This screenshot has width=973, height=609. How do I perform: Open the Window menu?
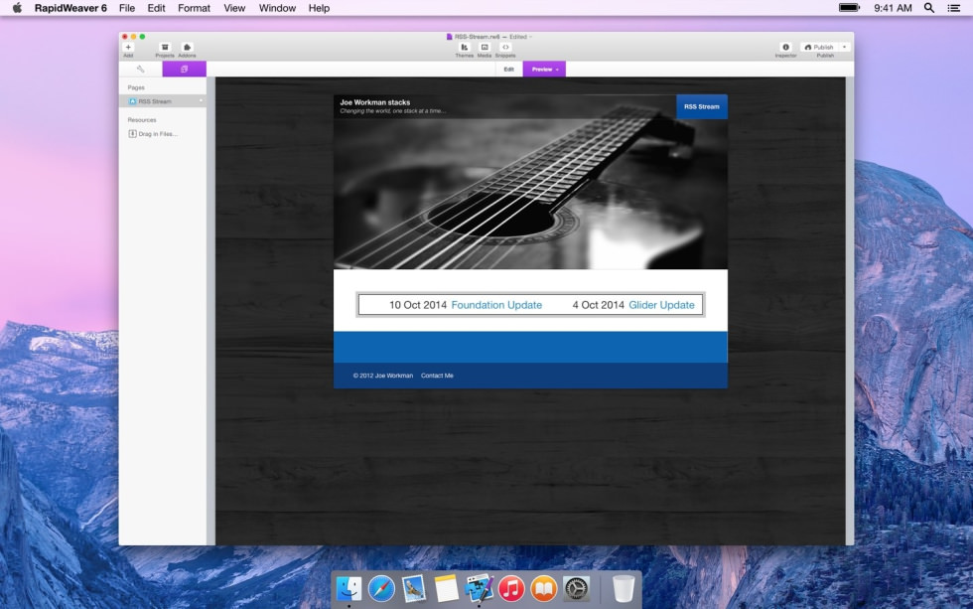277,8
